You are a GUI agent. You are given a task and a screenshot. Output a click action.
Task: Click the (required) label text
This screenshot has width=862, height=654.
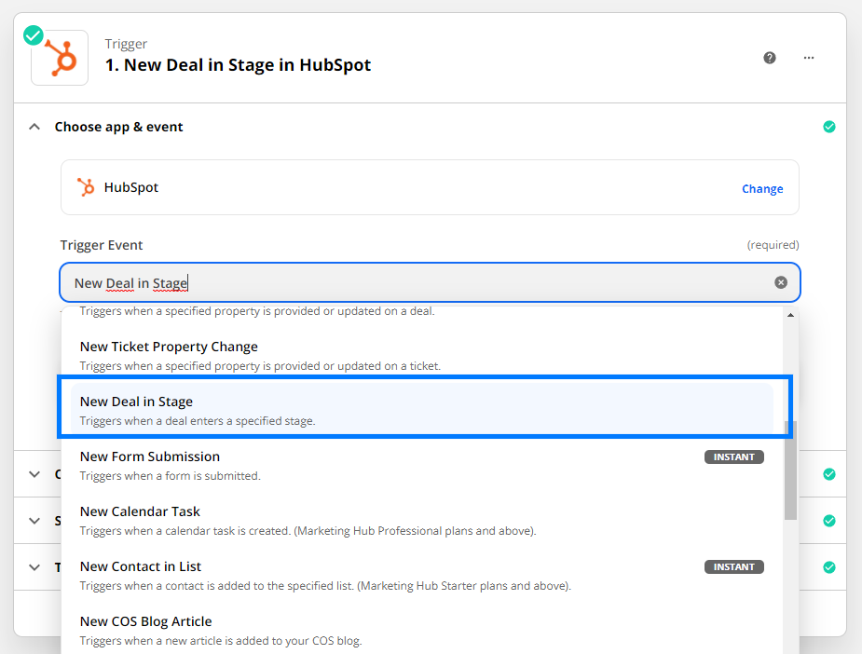(773, 245)
